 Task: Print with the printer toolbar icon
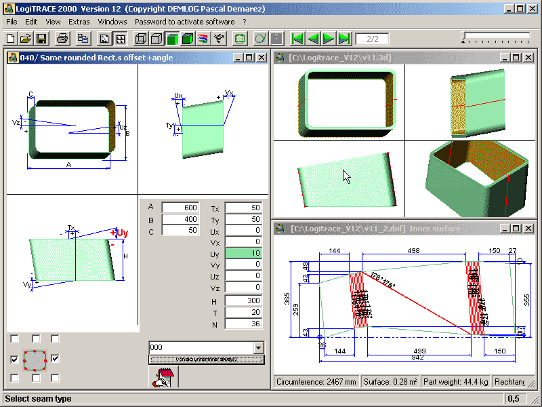(62, 39)
